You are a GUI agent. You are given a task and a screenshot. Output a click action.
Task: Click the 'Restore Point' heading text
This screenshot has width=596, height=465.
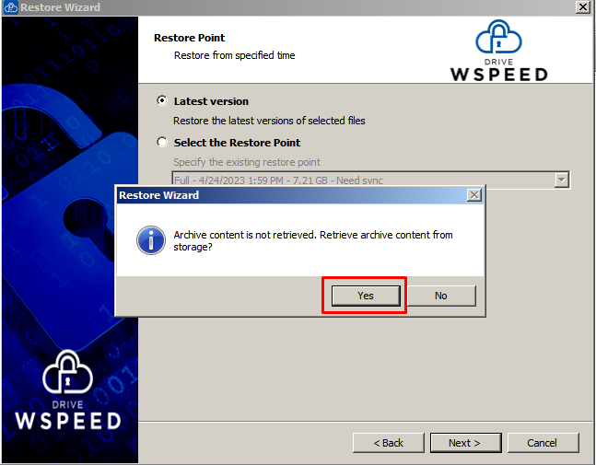(x=189, y=38)
